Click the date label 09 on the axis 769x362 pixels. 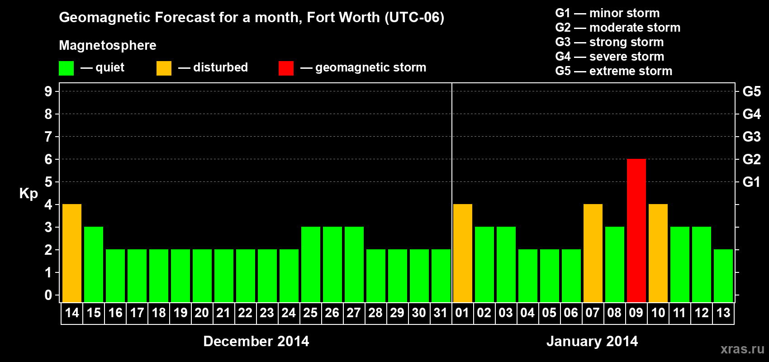coord(636,313)
